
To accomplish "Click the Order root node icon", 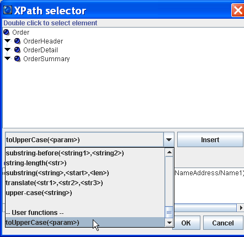I will click(7, 33).
